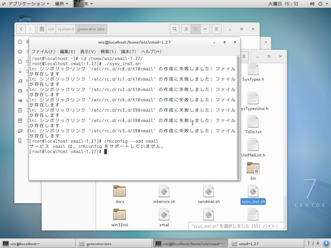Select the locked bin folder
This screenshot has width=331, height=248.
click(253, 171)
